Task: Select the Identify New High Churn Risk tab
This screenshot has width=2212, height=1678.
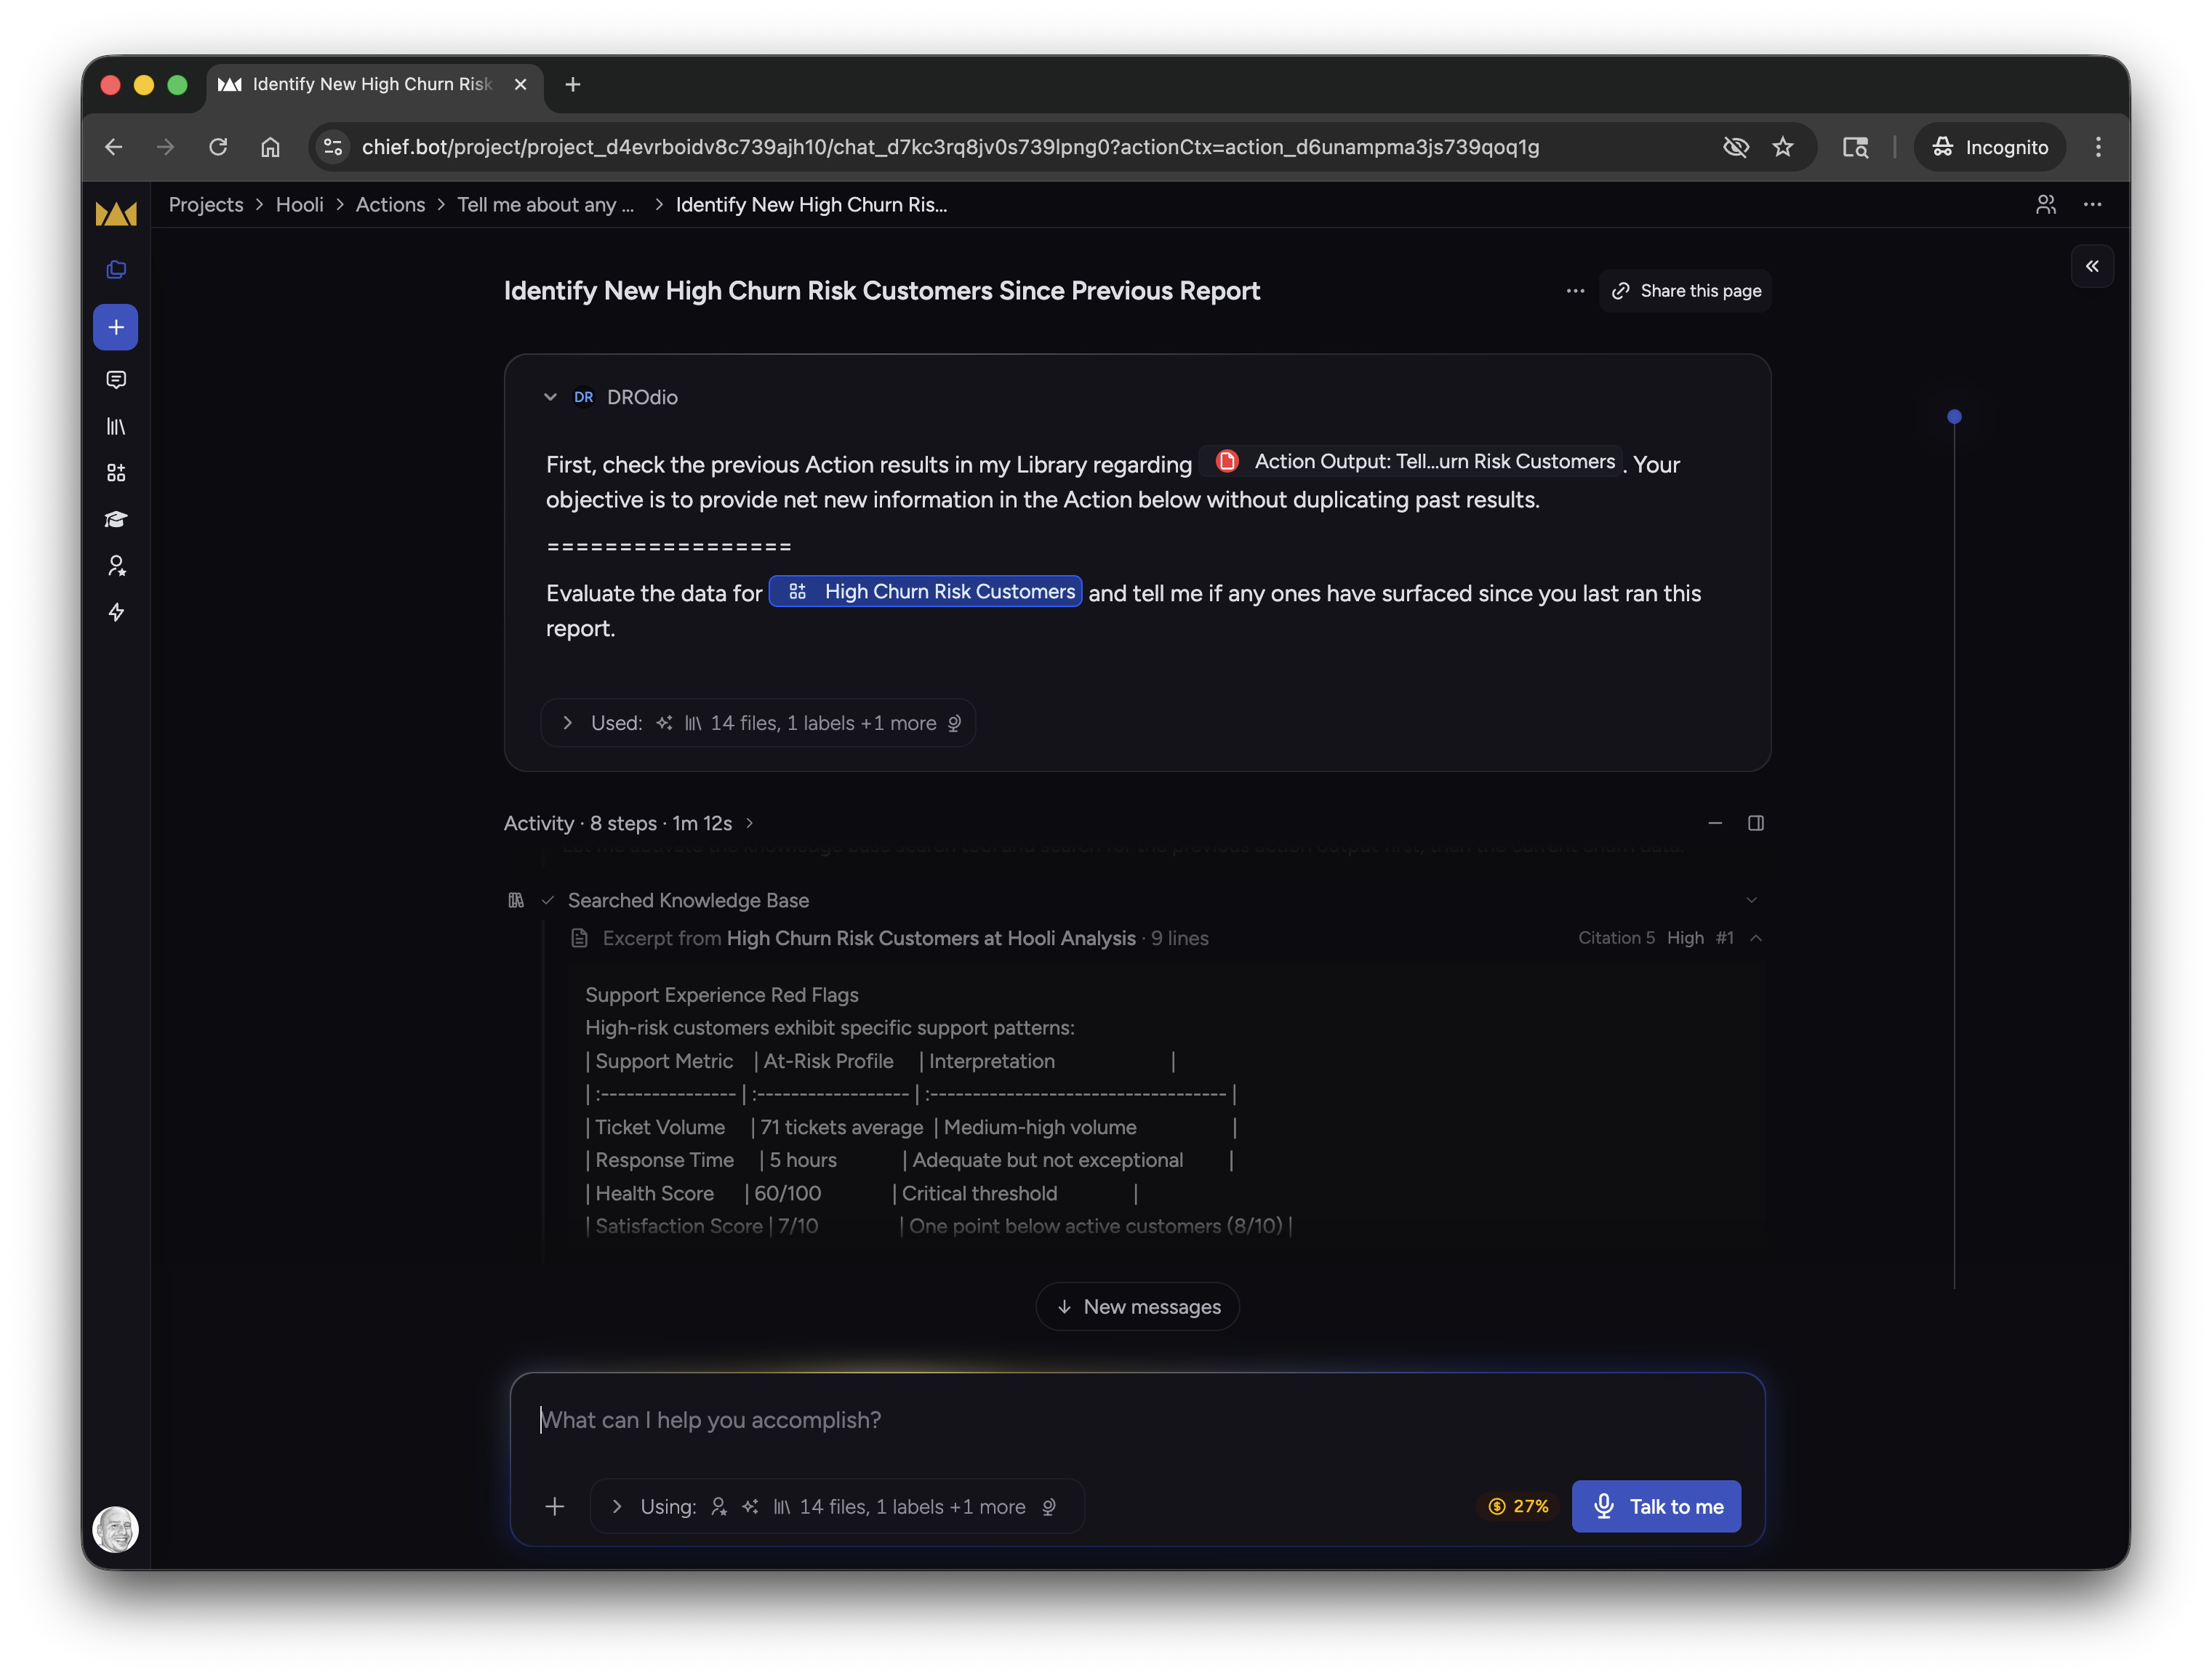Action: [x=372, y=84]
